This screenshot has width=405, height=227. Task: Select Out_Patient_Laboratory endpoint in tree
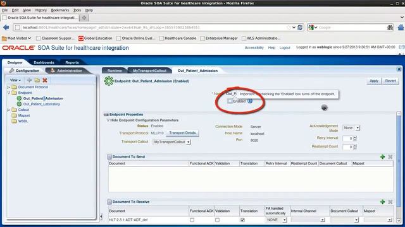point(41,104)
